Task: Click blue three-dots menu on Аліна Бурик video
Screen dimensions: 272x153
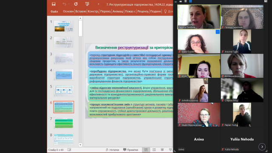Action: point(218,32)
